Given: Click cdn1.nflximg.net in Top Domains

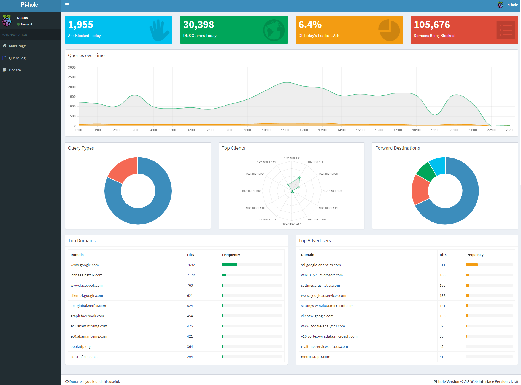Looking at the screenshot, I should pyautogui.click(x=84, y=357).
